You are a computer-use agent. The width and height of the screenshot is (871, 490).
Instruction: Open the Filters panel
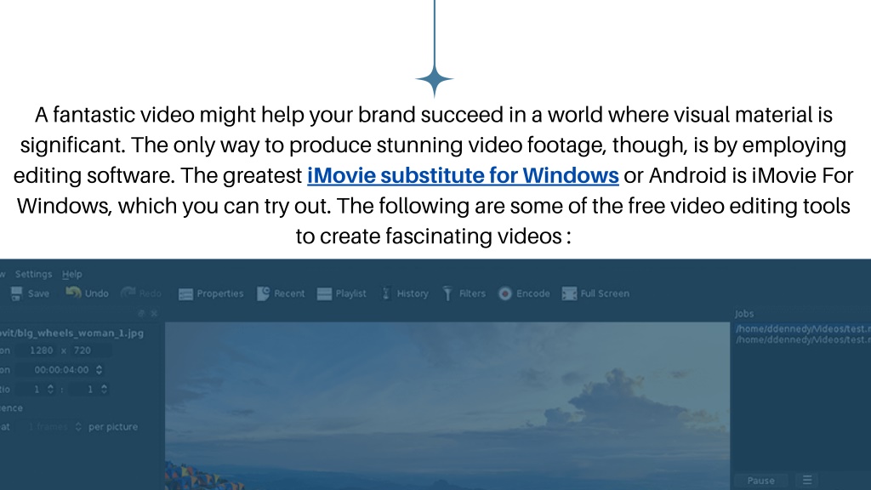click(464, 293)
